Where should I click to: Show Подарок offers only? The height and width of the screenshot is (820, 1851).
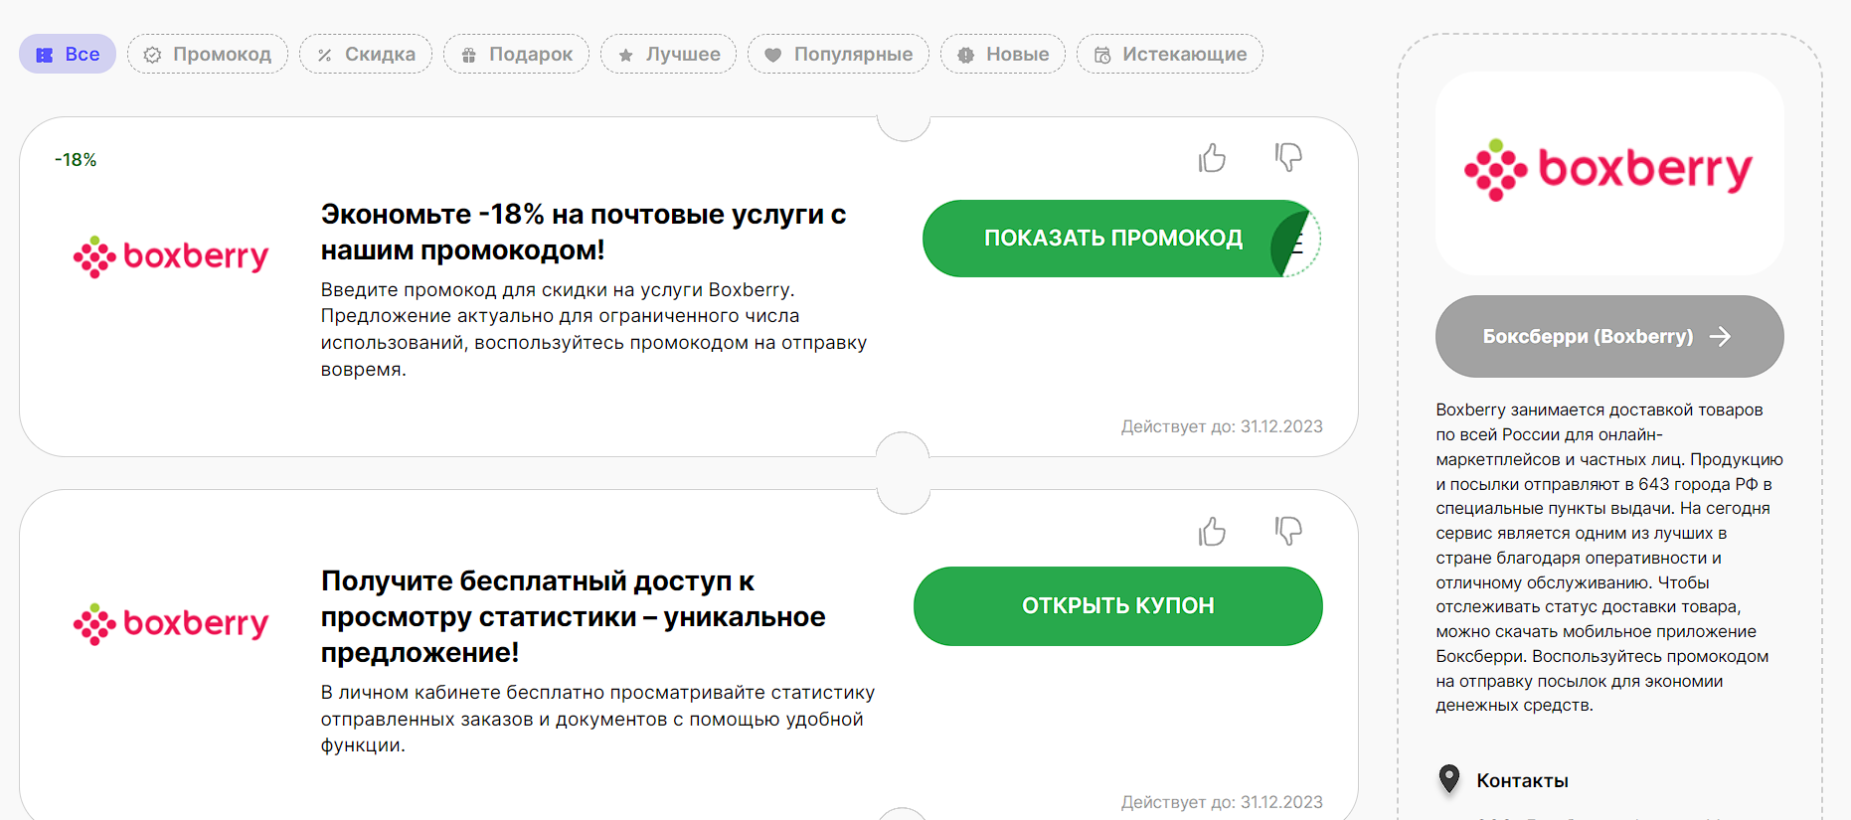[516, 55]
